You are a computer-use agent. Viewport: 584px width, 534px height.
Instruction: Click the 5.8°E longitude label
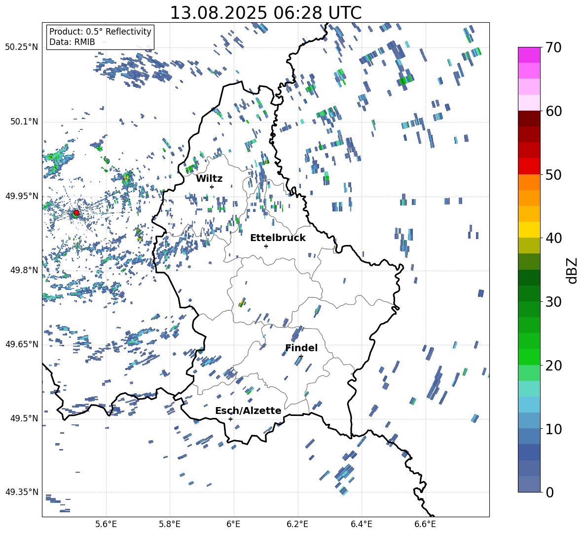click(170, 524)
